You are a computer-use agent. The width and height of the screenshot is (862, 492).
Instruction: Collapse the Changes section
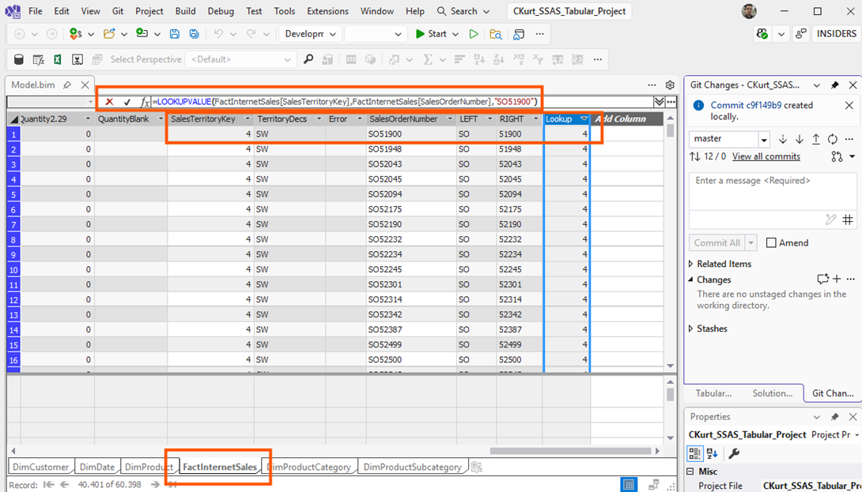pyautogui.click(x=691, y=280)
